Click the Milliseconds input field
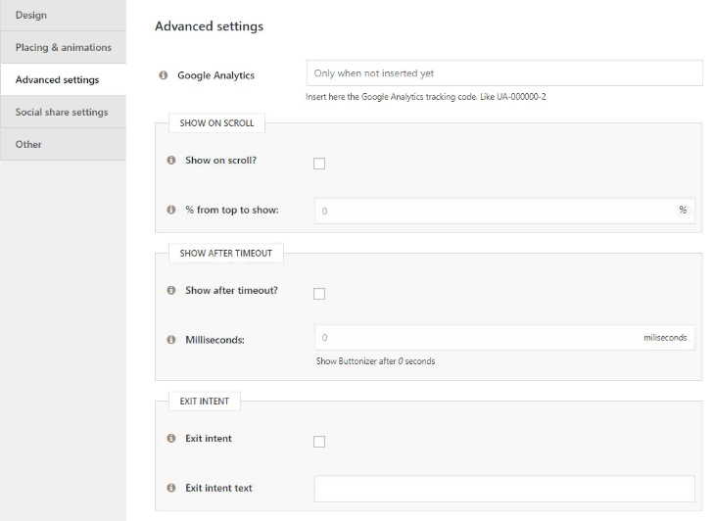Screen dimensions: 714x521 (x=504, y=338)
